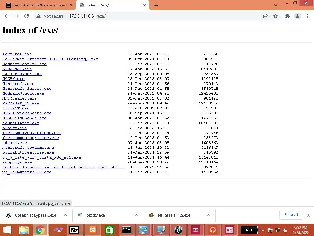
Task: Expand options for the CollabNet Bypass download
Action: pyautogui.click(x=65, y=215)
